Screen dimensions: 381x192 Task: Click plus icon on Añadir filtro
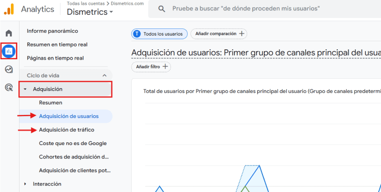(x=165, y=66)
